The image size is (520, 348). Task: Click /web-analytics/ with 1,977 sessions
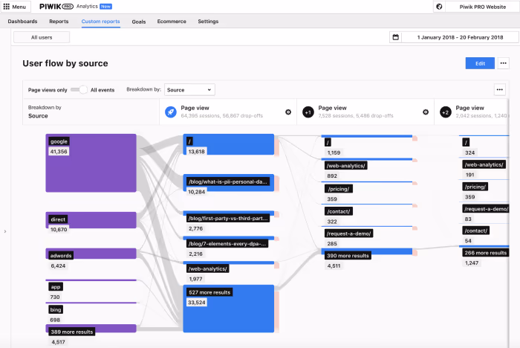(207, 268)
